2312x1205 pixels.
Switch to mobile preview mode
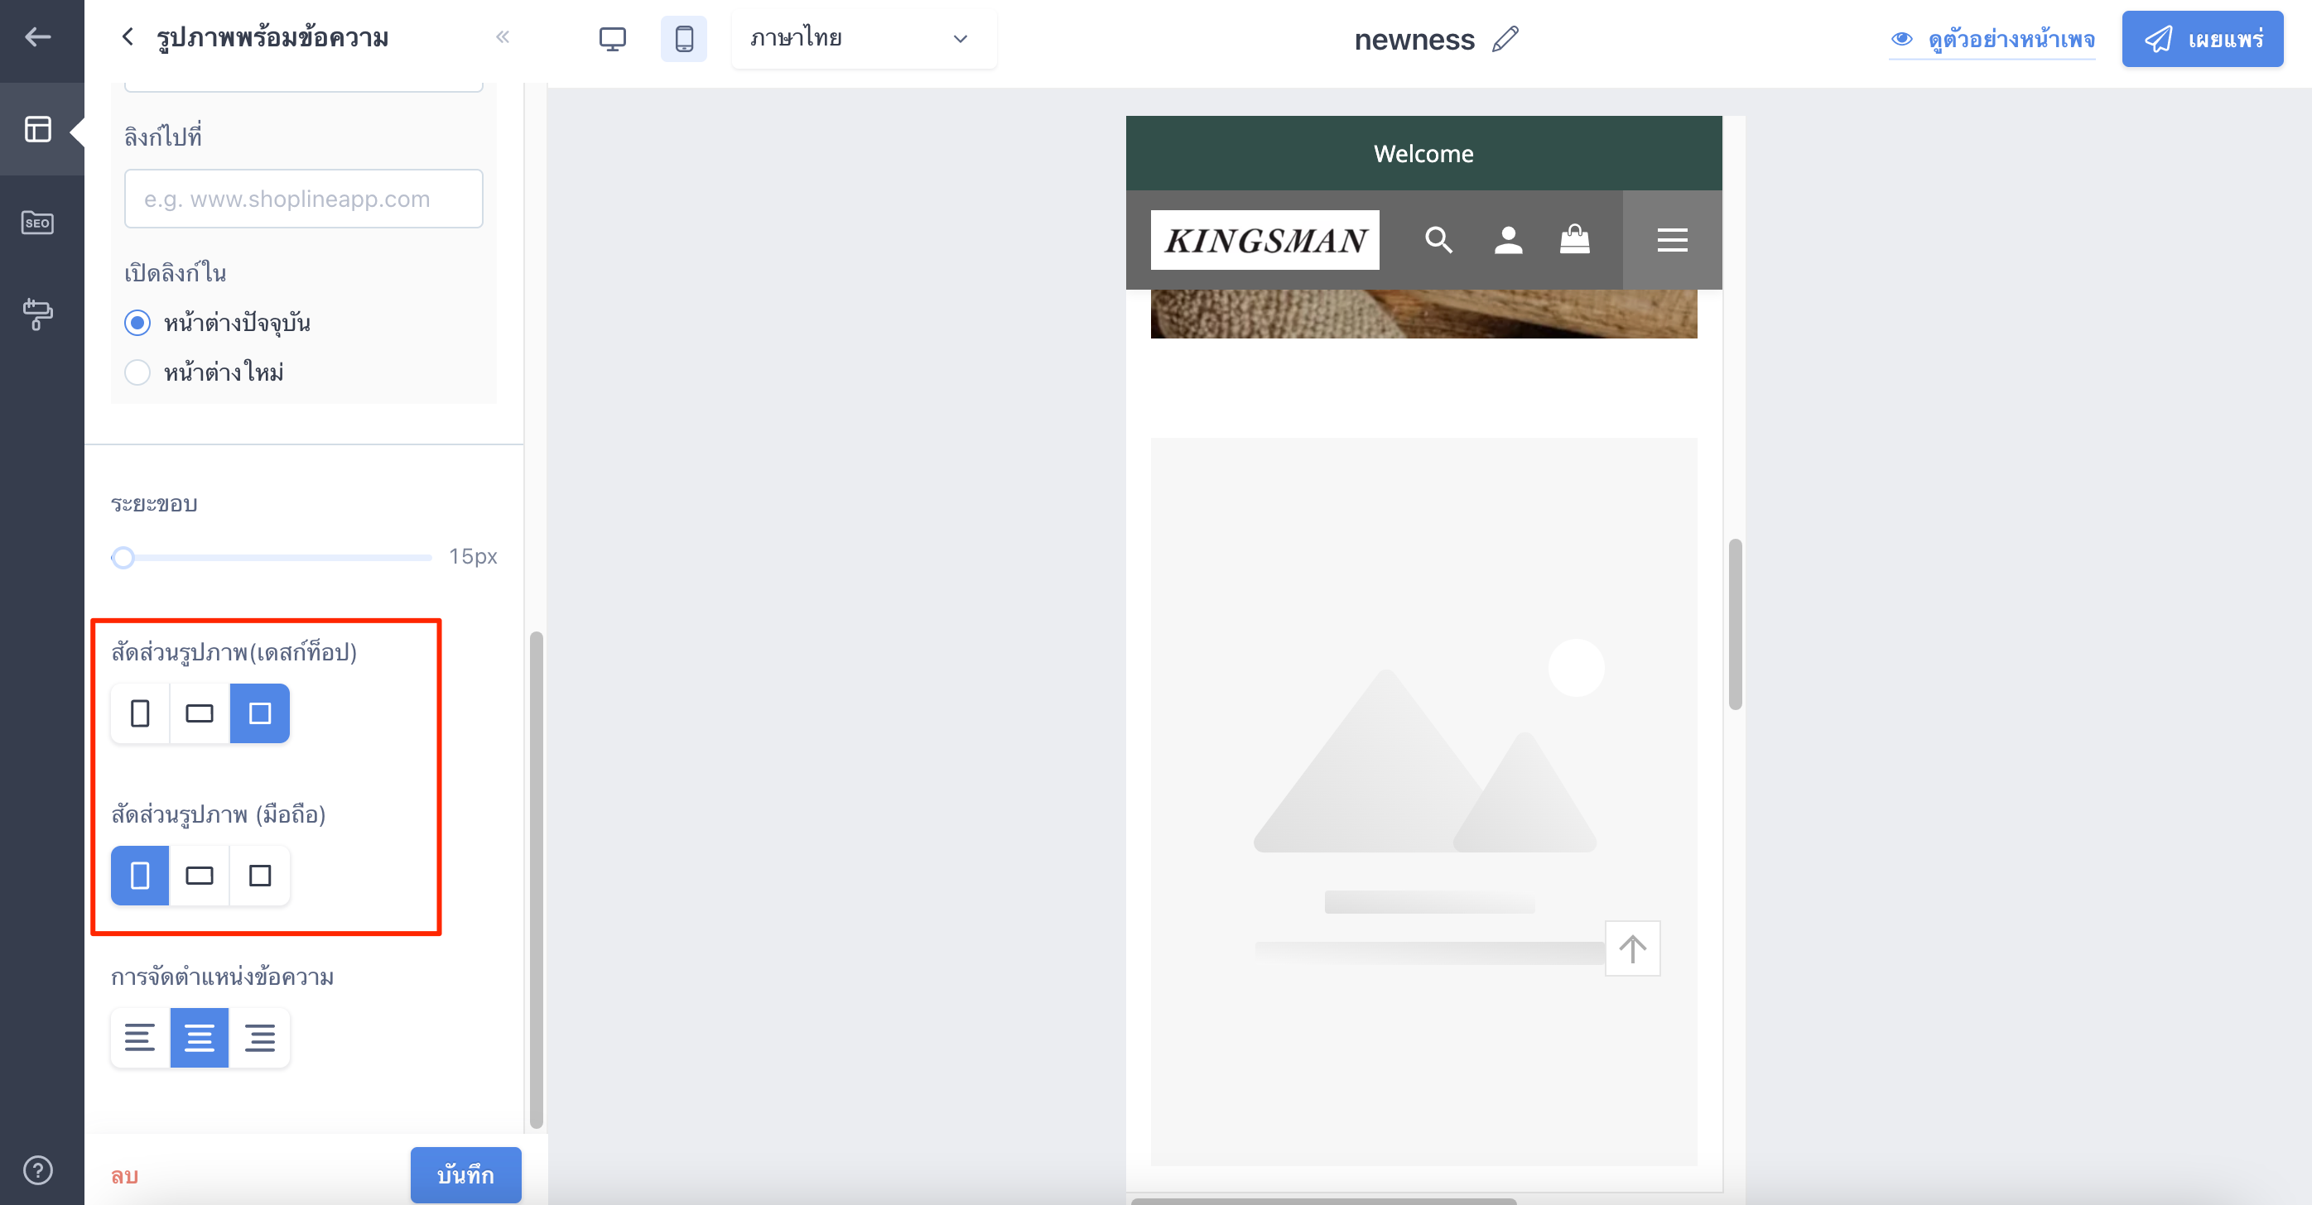(x=684, y=39)
